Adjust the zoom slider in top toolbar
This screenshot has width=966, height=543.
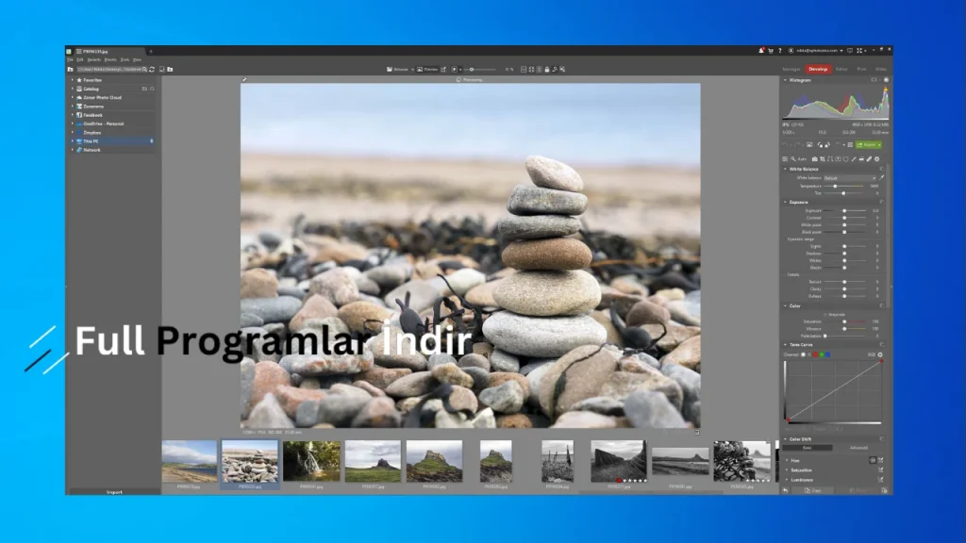(482, 69)
